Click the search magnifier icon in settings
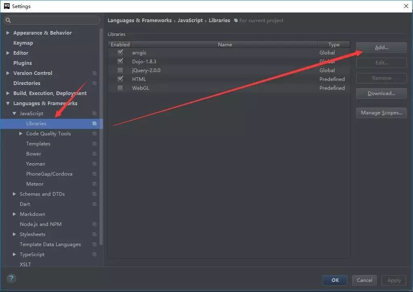 point(8,20)
